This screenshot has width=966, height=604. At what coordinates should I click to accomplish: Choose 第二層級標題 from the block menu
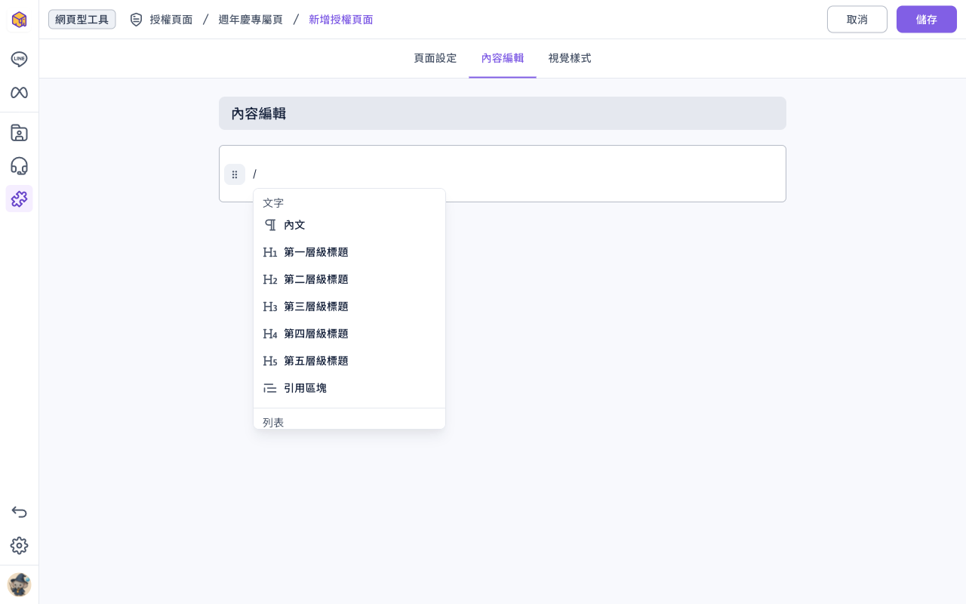[349, 279]
